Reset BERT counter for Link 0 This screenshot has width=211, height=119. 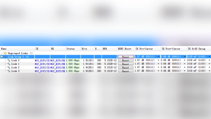126,61
